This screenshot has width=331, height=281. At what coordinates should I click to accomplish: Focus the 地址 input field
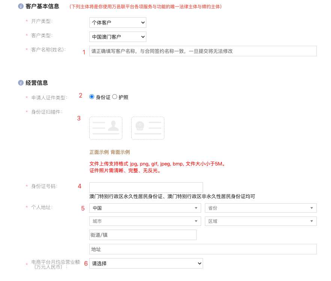203,249
